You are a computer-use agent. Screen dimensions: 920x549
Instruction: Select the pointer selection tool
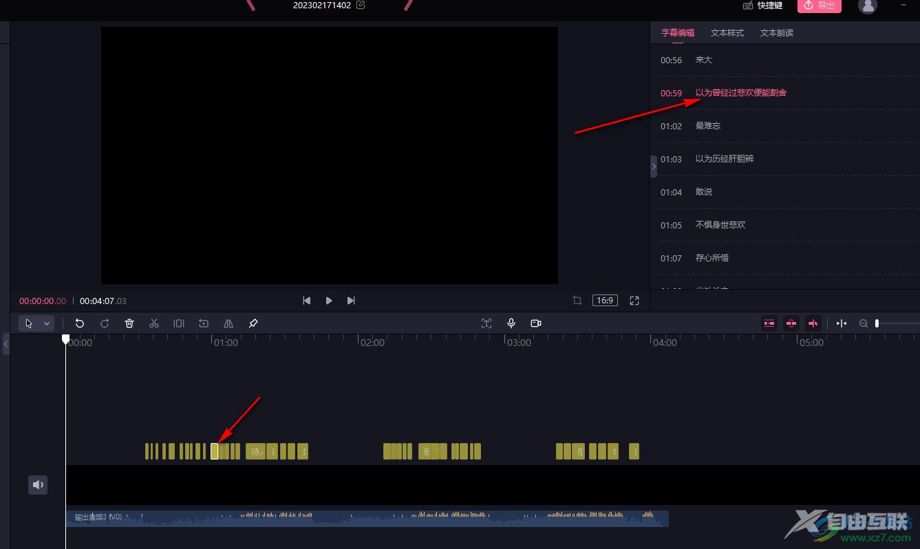[x=29, y=323]
